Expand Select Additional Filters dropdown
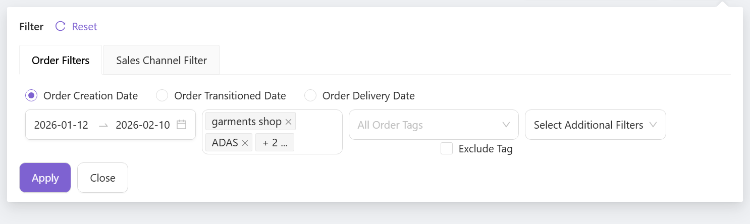 (595, 125)
